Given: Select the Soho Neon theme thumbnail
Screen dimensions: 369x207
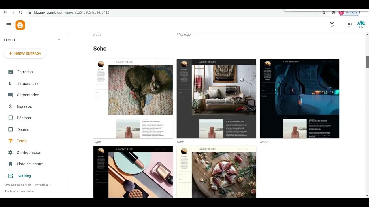Looking at the screenshot, I should tap(300, 98).
